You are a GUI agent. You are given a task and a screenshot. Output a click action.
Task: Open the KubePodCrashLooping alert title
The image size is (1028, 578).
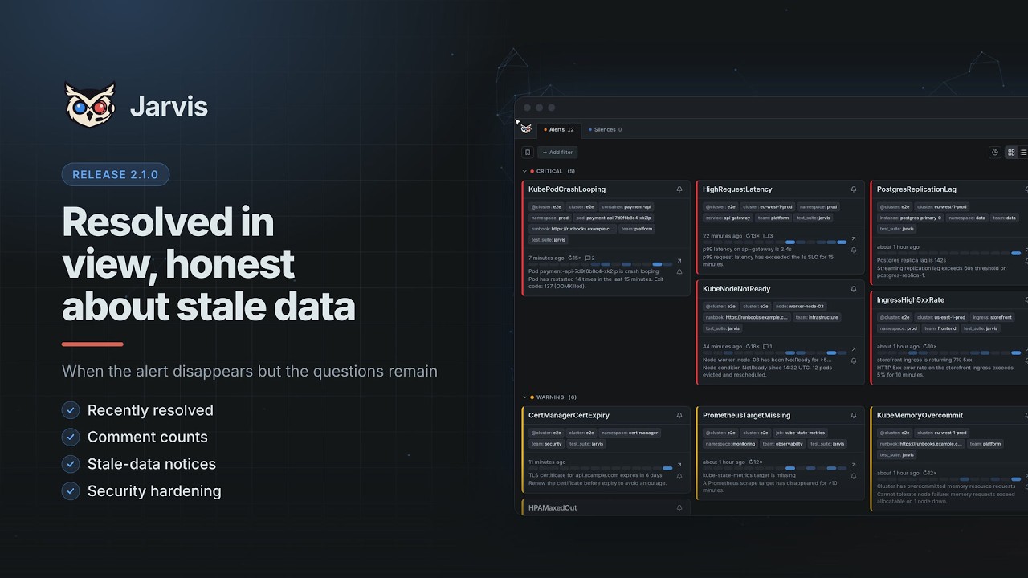coord(567,189)
